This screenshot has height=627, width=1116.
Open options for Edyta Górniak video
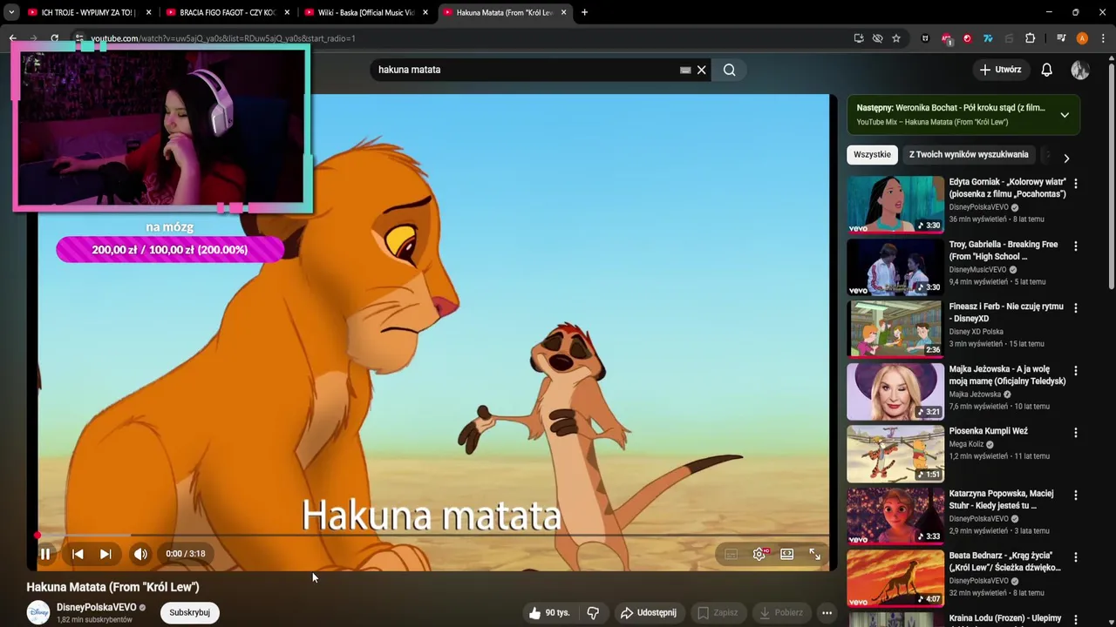(x=1075, y=184)
